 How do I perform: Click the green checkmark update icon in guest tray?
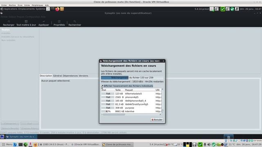223,9
